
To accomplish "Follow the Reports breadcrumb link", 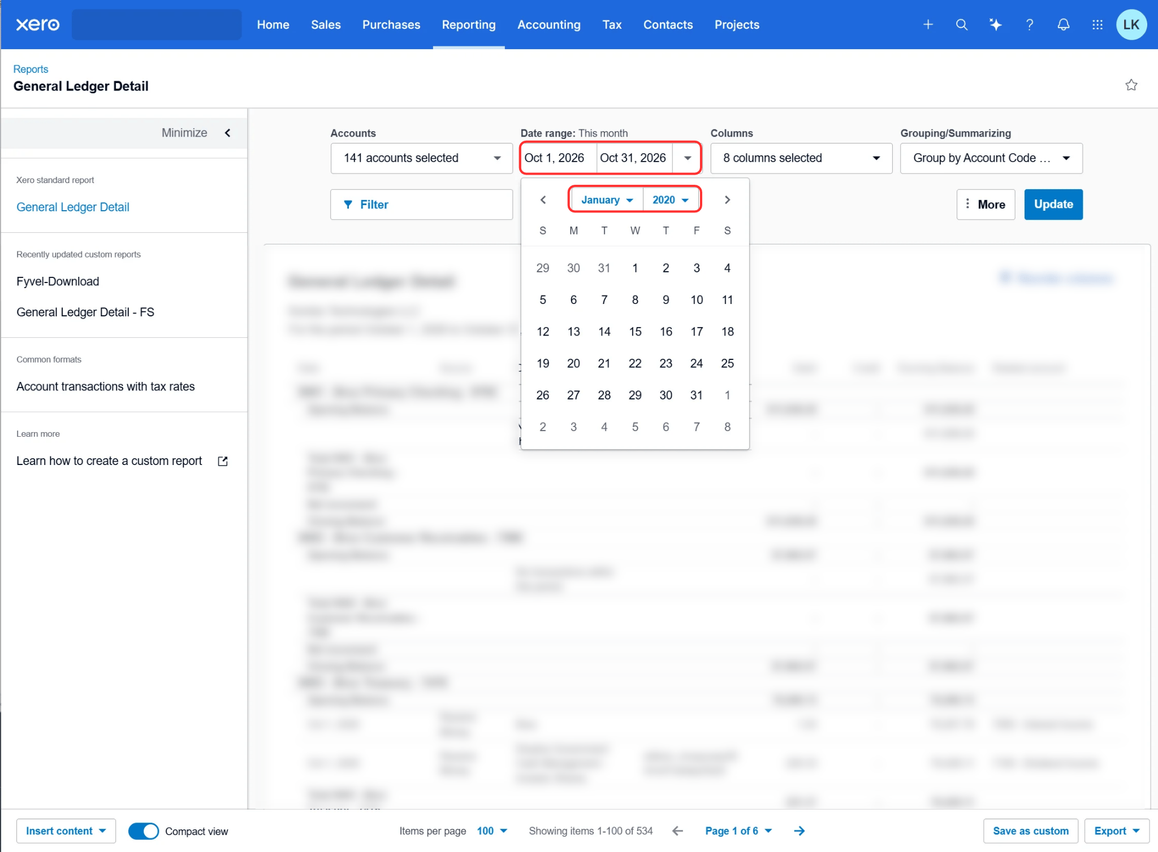I will [x=31, y=69].
